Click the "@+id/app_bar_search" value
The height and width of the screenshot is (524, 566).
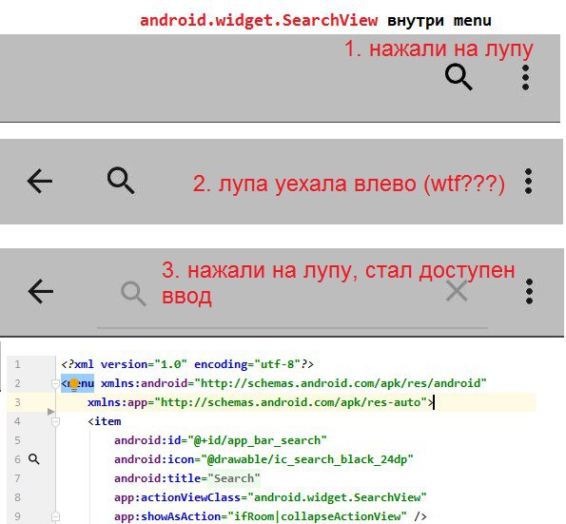(257, 440)
